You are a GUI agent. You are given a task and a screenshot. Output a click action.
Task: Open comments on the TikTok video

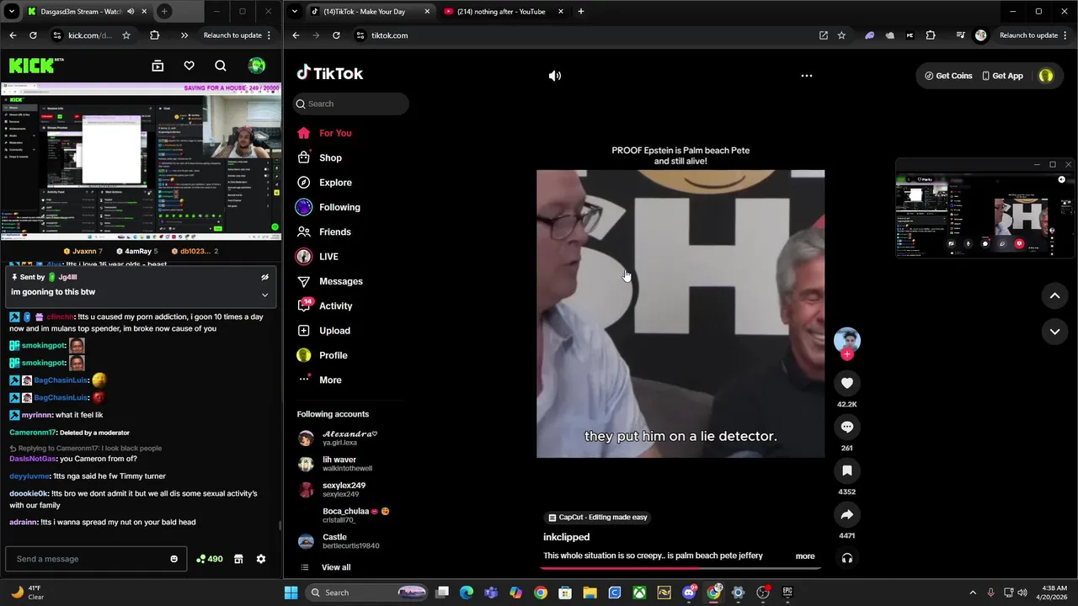[847, 427]
